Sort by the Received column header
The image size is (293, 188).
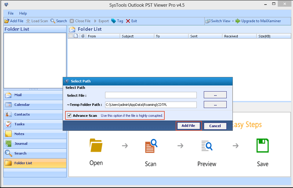239,36
